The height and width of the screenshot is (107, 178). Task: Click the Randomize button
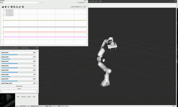(19, 86)
